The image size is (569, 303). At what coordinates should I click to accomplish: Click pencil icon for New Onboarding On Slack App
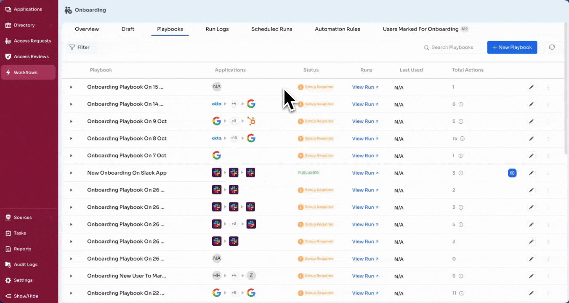pyautogui.click(x=531, y=173)
